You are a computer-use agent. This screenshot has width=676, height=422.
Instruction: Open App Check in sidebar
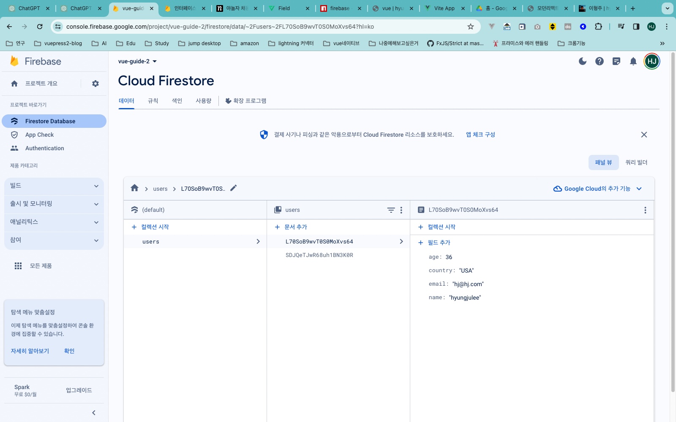click(39, 135)
